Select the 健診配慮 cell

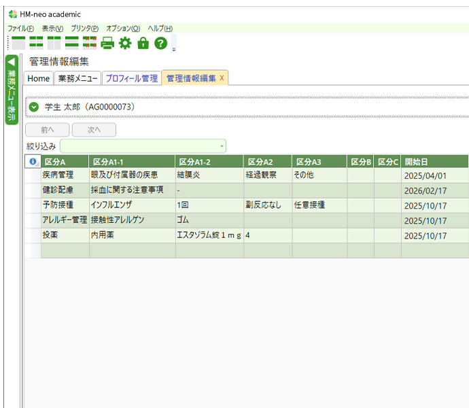pyautogui.click(x=65, y=190)
